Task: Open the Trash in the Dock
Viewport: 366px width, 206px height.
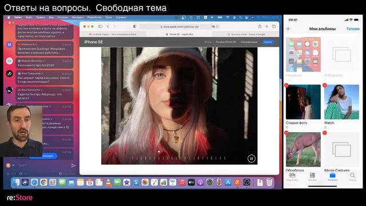Action: pos(269,183)
